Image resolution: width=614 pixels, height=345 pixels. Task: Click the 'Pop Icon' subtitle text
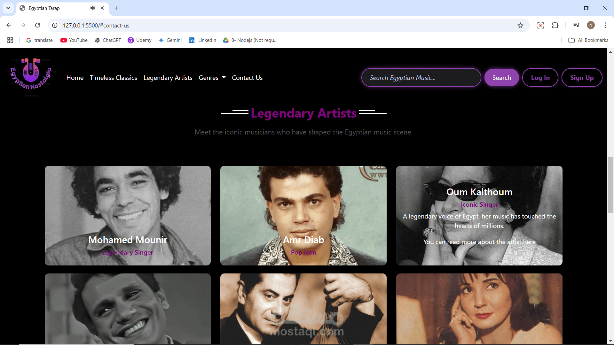[303, 252]
